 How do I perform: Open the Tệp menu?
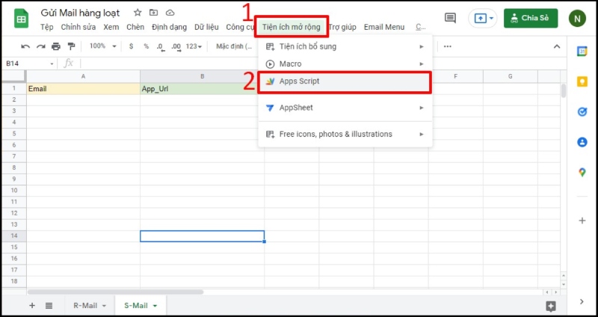pos(47,27)
